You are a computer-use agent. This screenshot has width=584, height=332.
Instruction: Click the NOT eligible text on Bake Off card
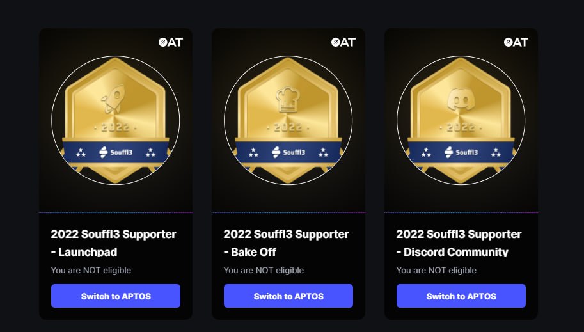[x=264, y=270]
